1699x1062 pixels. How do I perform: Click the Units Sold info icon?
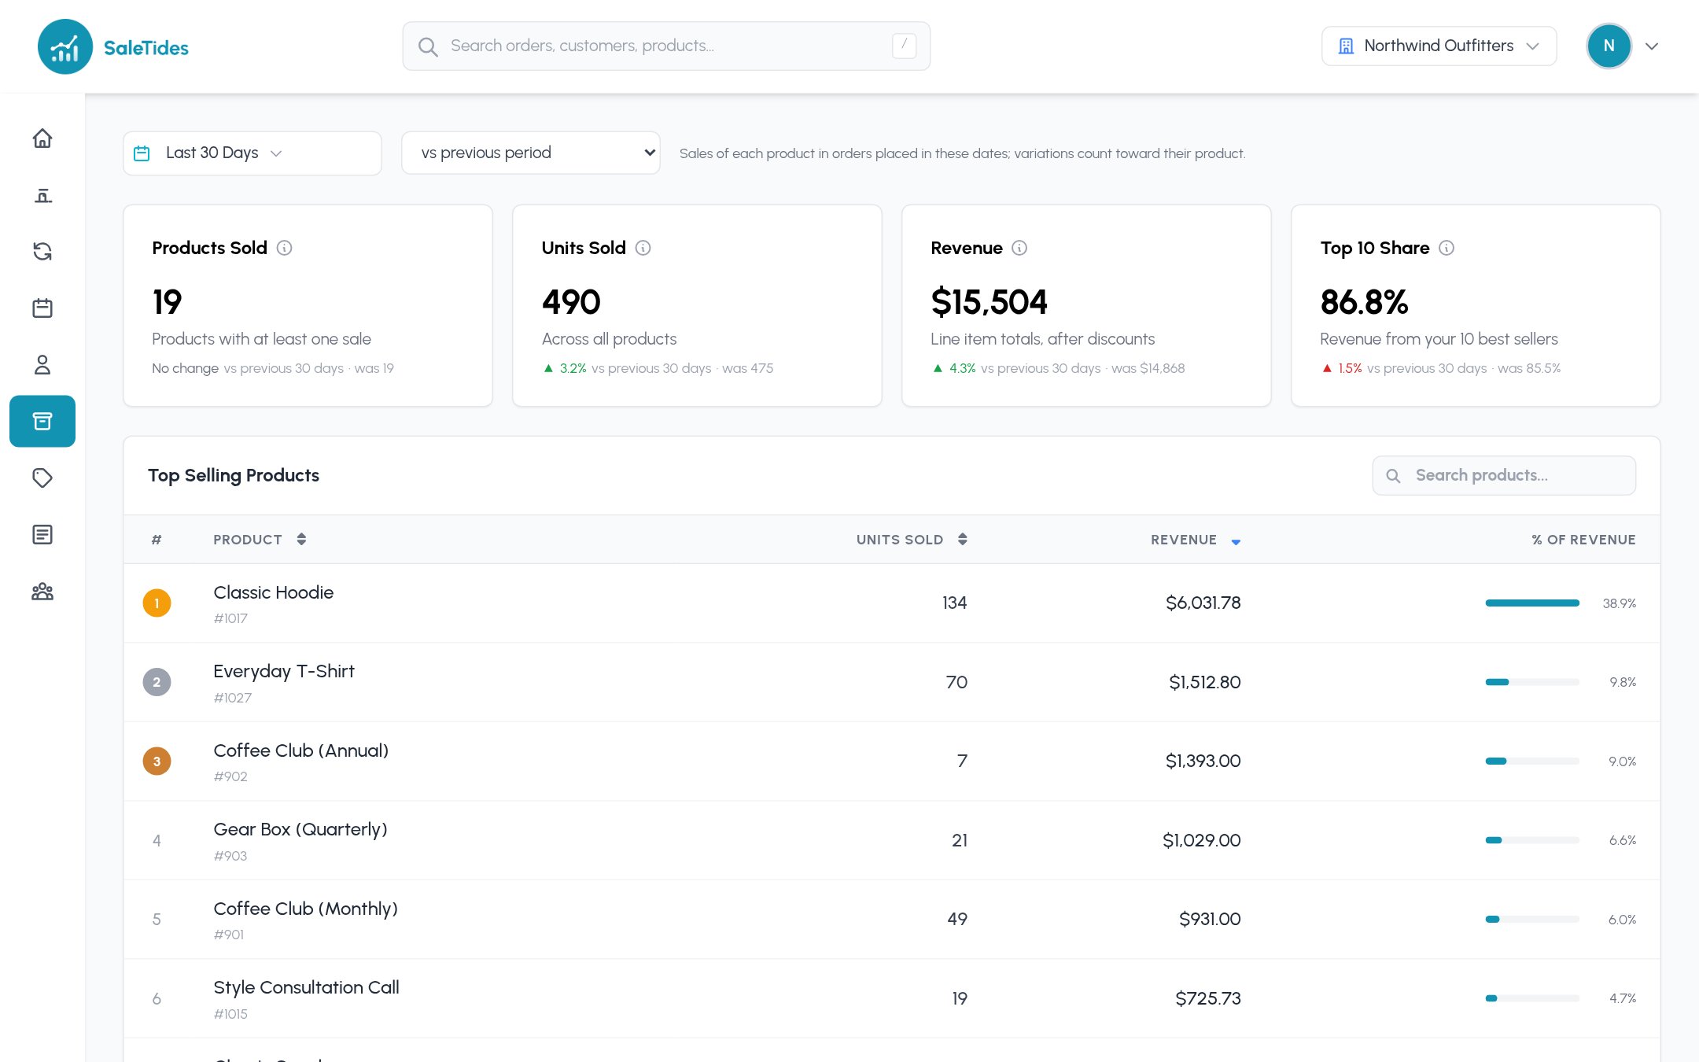(x=643, y=248)
